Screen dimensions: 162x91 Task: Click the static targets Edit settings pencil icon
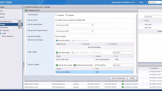pyautogui.click(x=91, y=53)
